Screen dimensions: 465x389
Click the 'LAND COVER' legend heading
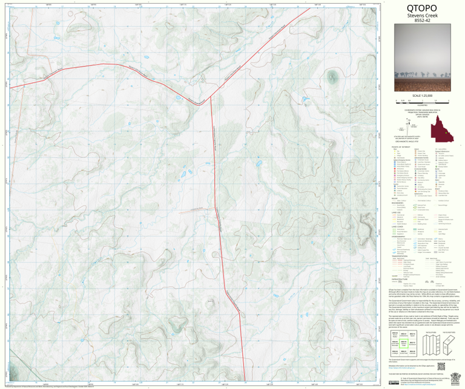tap(397, 227)
